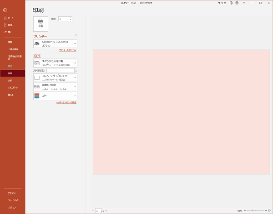The height and width of the screenshot is (214, 273).
Task: Click サインイン (Sign in) in title bar
Action: click(x=222, y=3)
